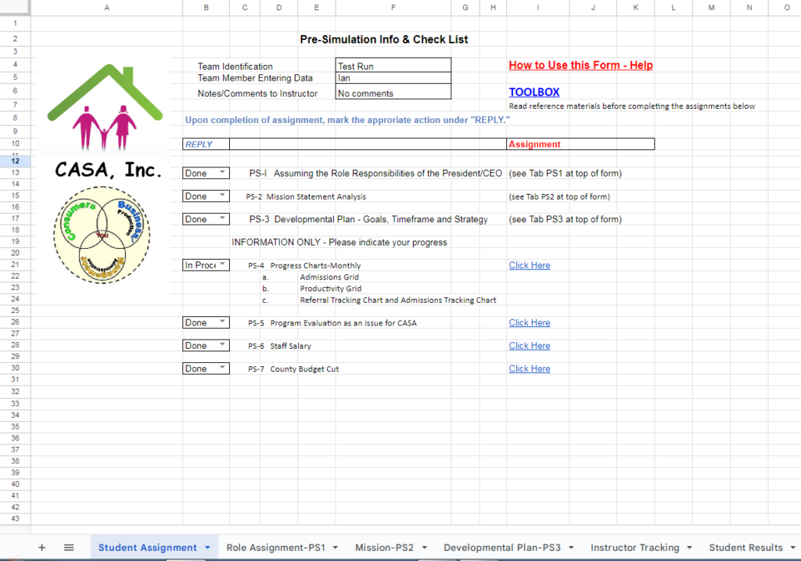The width and height of the screenshot is (801, 561).
Task: Click the PS-6 Staff Salary Click Here link
Action: pyautogui.click(x=530, y=346)
